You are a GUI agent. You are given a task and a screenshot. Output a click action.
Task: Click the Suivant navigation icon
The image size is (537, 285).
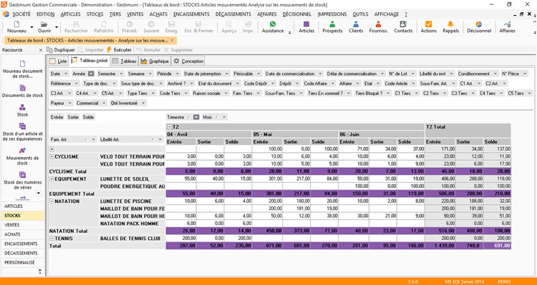(151, 24)
